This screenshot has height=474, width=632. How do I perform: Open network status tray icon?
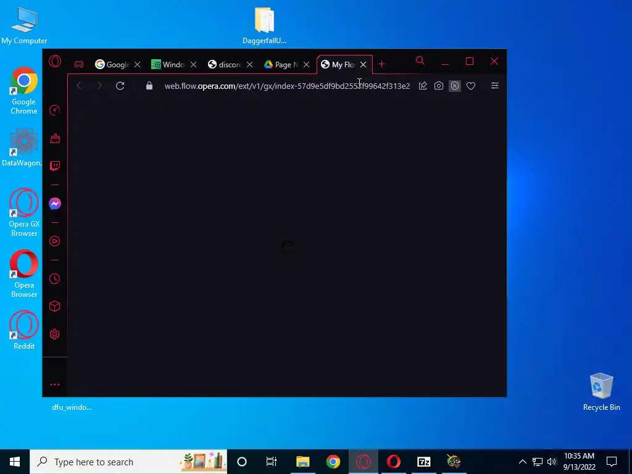point(538,462)
